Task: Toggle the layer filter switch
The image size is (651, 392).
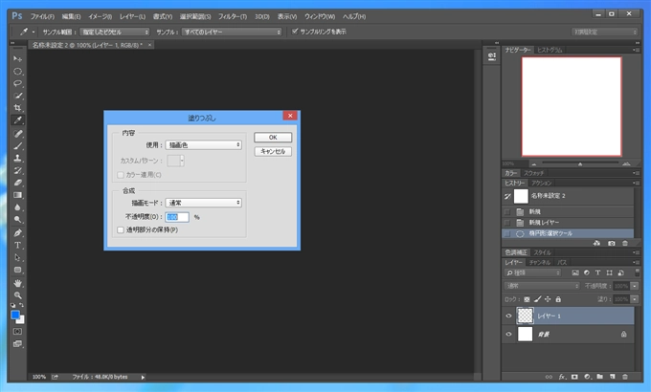Action: (x=638, y=272)
